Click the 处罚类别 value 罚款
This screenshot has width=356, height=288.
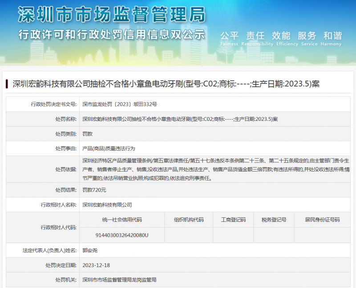pos(87,133)
